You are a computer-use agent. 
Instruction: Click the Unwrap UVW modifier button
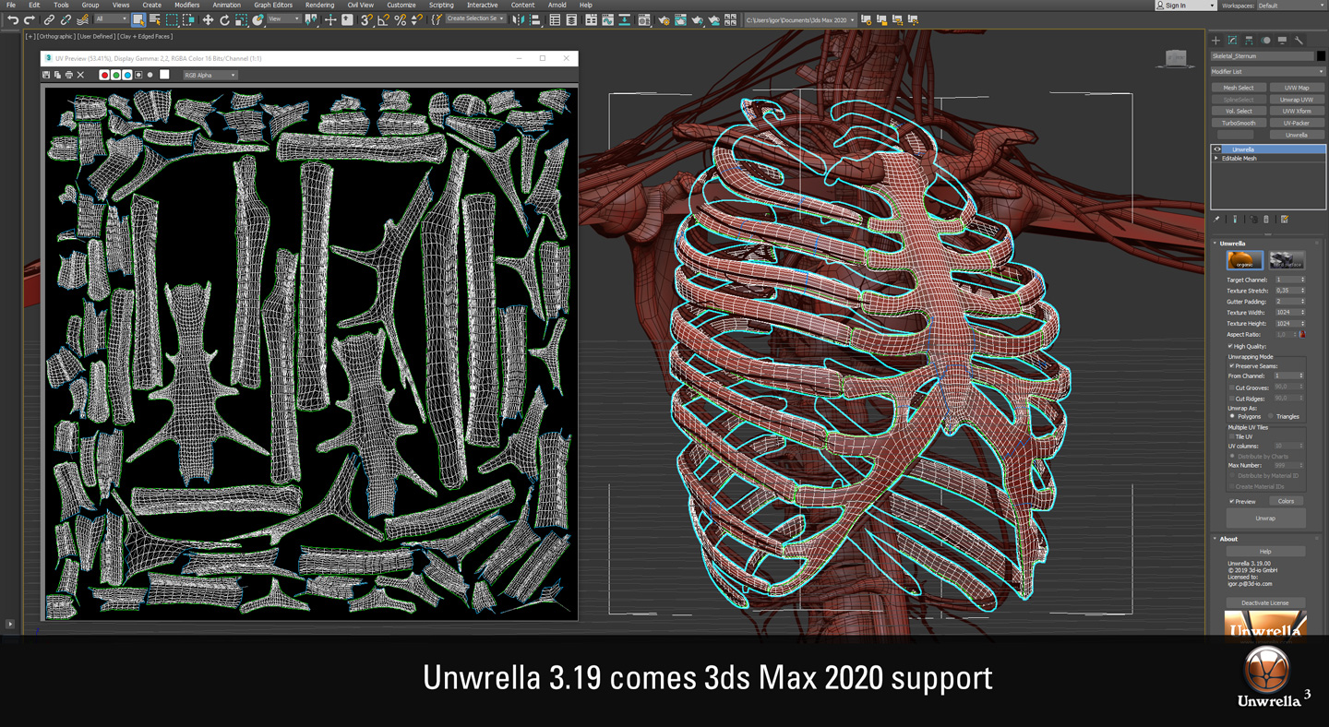[1297, 100]
